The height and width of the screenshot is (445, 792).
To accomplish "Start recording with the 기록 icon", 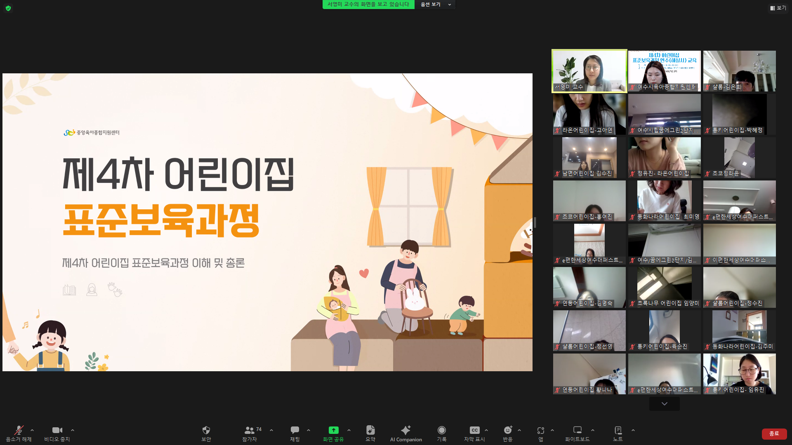I will 441,431.
